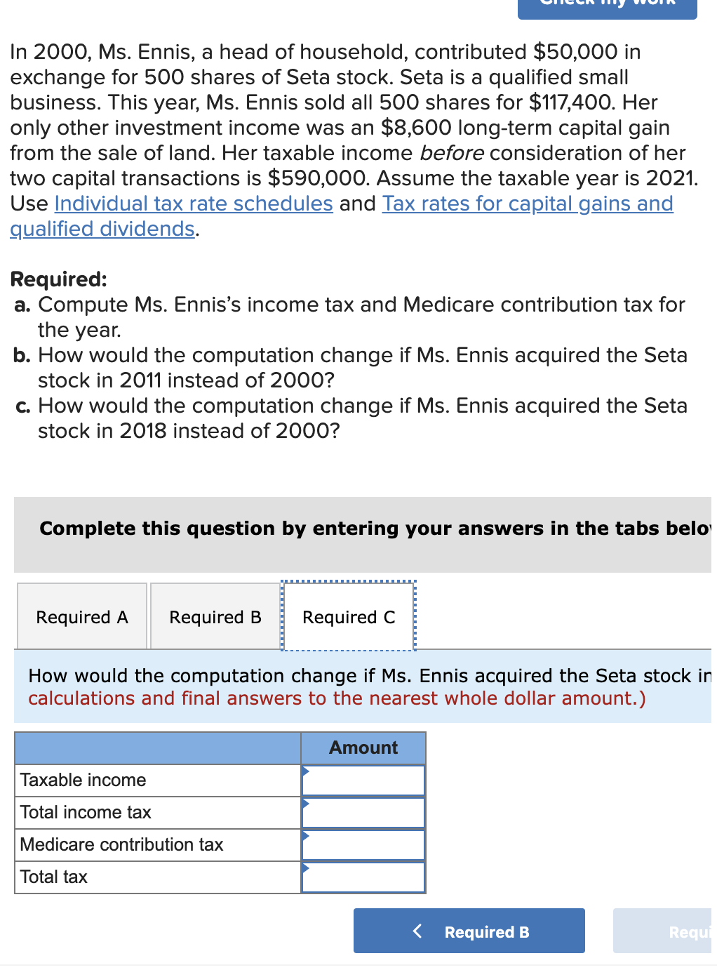717x970 pixels.
Task: Select the Required C tab
Action: coord(348,616)
